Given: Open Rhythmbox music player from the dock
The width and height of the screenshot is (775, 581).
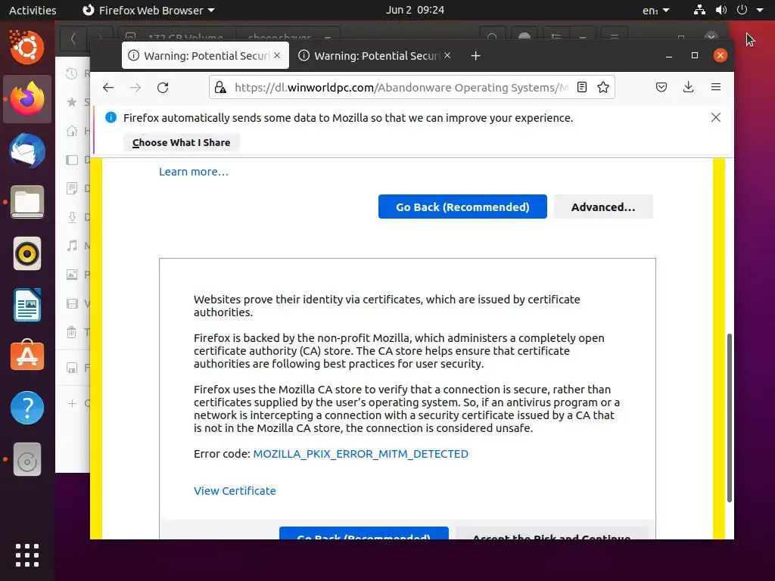Looking at the screenshot, I should [27, 254].
